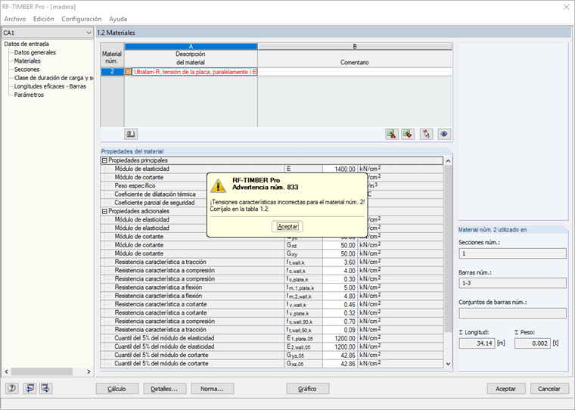Screen dimensions: 575x410
Task: Click the Barras núm. field showing 1-3
Action: point(512,283)
